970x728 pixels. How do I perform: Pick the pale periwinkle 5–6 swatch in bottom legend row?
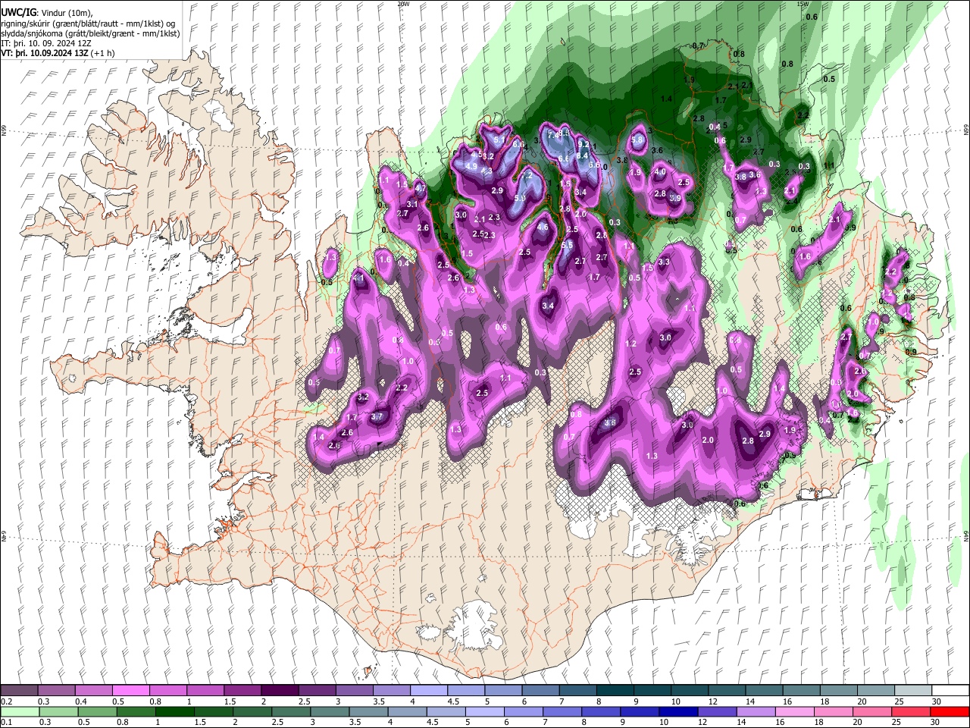point(485,711)
